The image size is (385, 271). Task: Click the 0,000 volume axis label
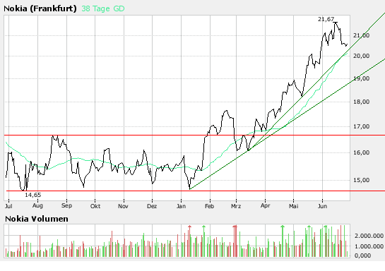[x=362, y=255]
